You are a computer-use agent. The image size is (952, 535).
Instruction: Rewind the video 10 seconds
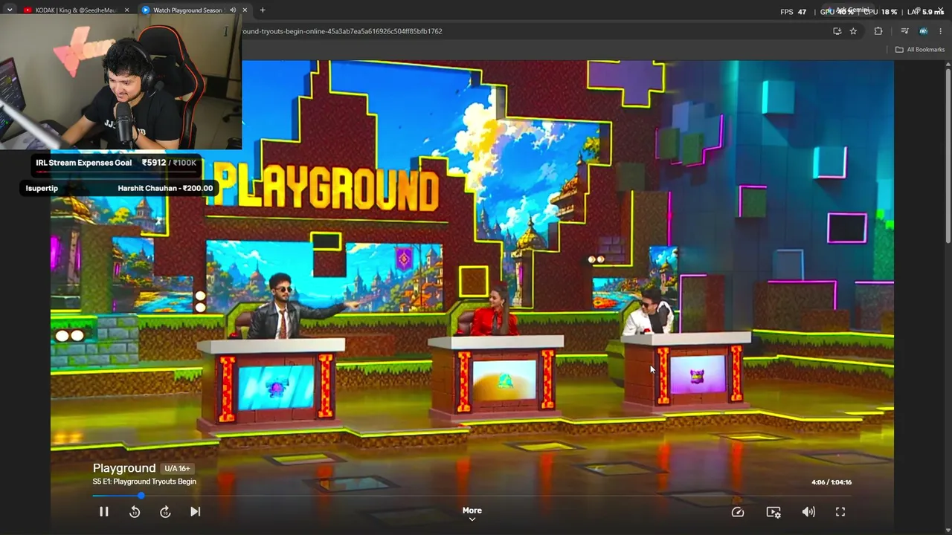tap(135, 511)
